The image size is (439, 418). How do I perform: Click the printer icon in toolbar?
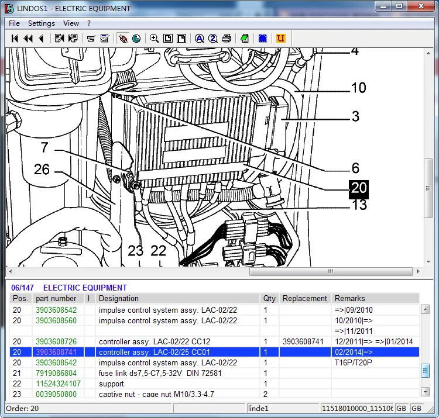pos(227,39)
